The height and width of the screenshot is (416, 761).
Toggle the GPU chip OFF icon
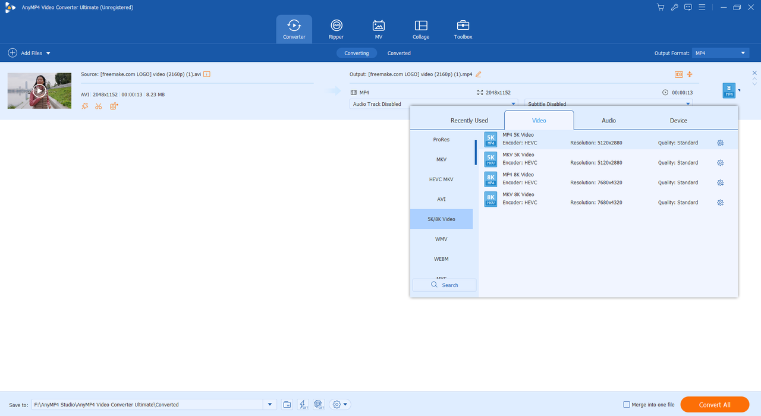click(319, 405)
